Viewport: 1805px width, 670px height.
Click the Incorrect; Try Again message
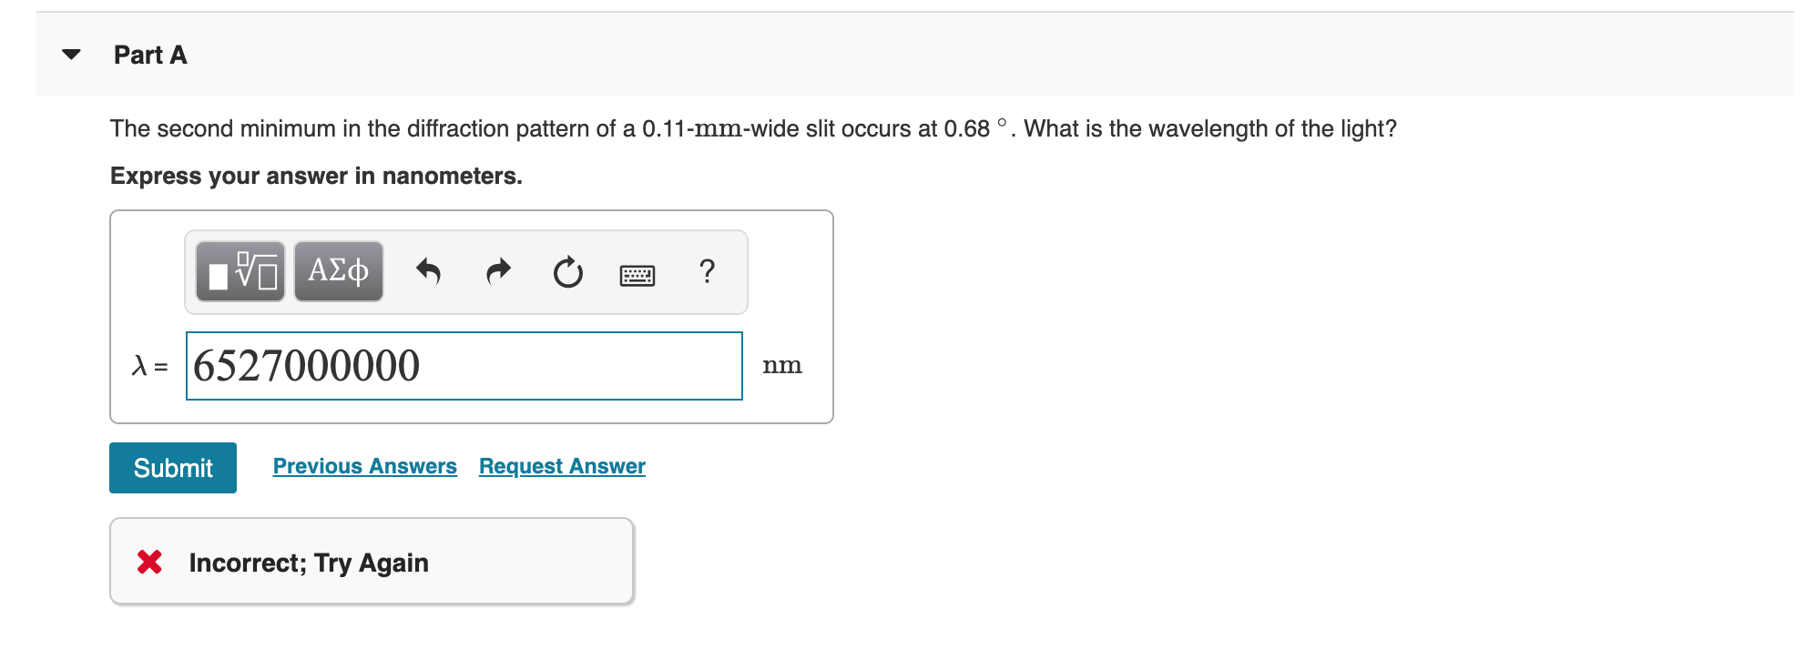[x=309, y=562]
